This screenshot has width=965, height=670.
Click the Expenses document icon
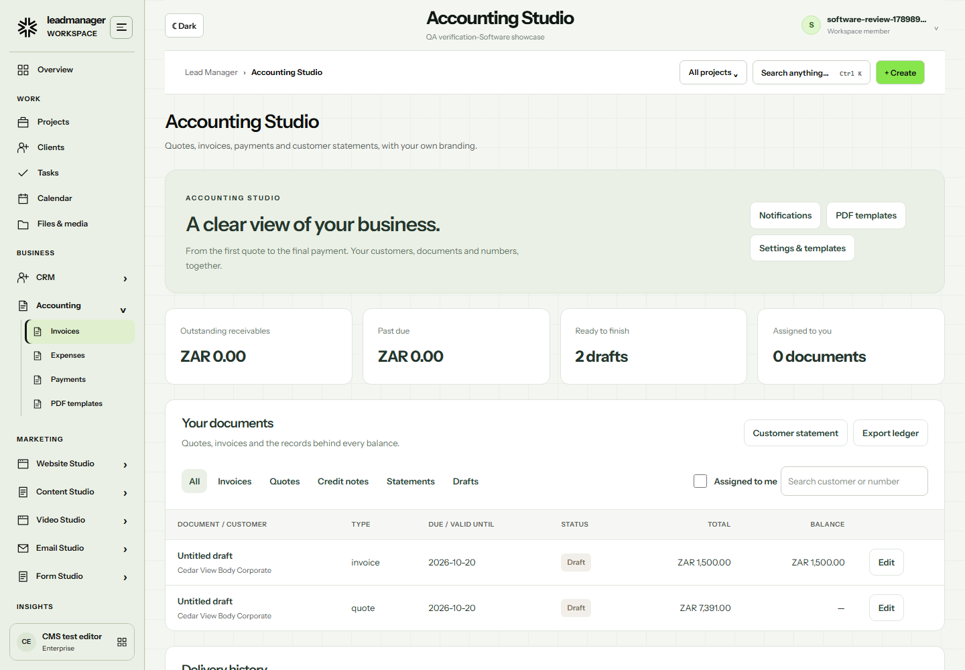coord(38,356)
